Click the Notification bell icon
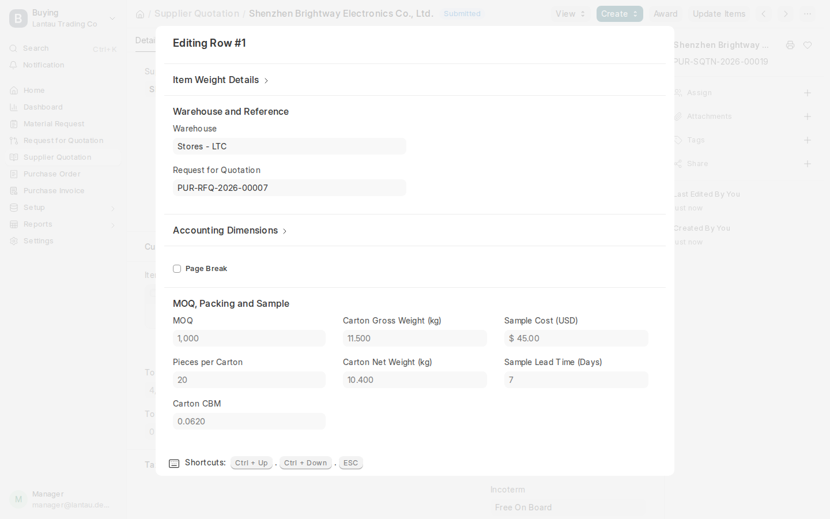 pos(14,65)
